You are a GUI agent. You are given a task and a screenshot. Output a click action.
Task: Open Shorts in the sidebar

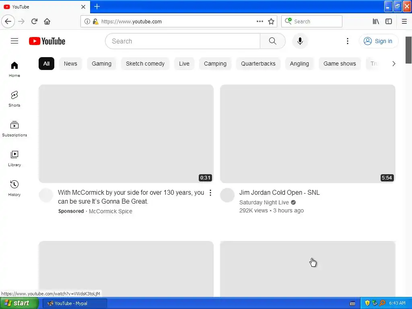pos(14,99)
